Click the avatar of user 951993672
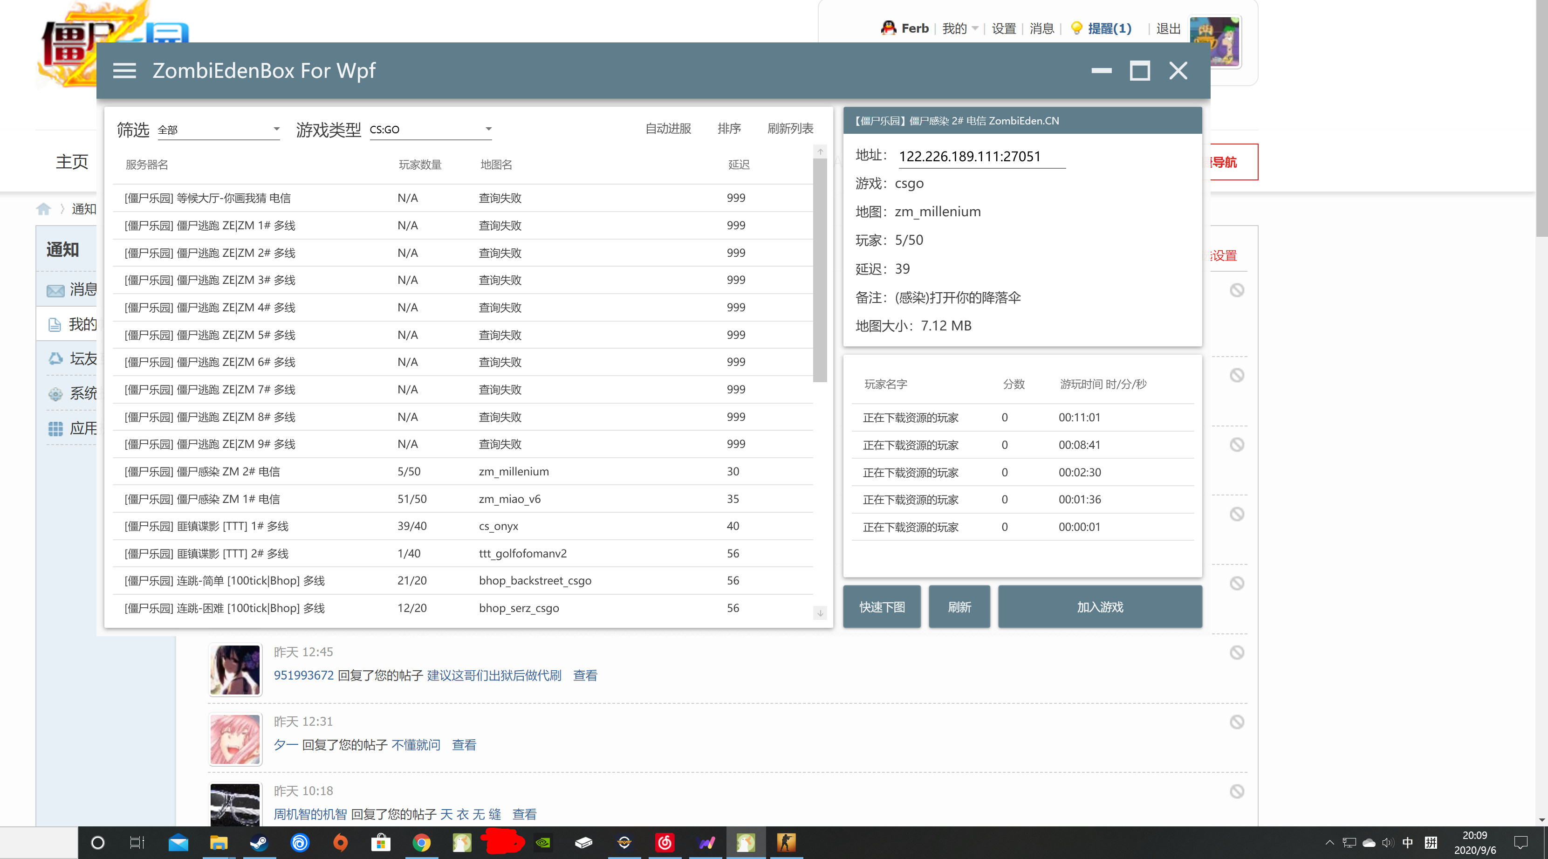1548x859 pixels. pyautogui.click(x=235, y=670)
